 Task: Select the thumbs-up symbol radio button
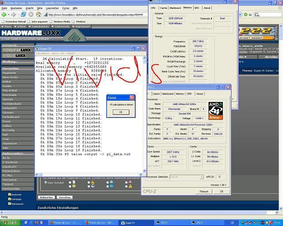click(x=89, y=182)
